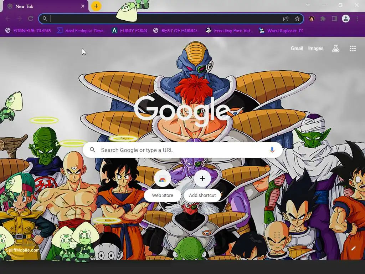Click the Google search box
The width and height of the screenshot is (365, 274).
tap(183, 150)
